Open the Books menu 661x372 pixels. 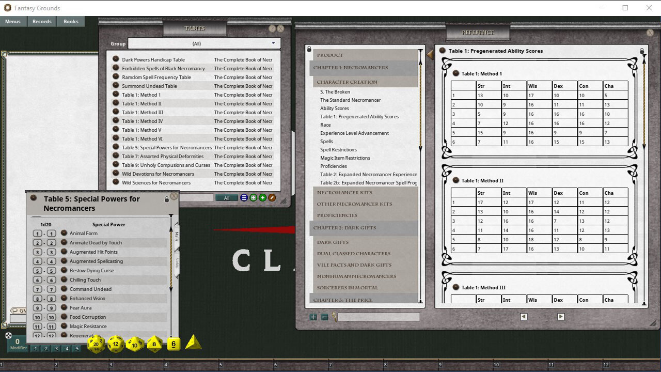[71, 22]
